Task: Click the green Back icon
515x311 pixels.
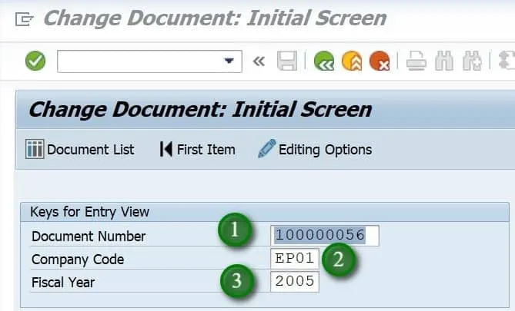Action: tap(324, 61)
